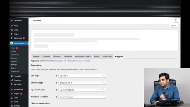Click the Plugins plug icon
Image resolution: width=190 pixels, height=107 pixels.
[12, 94]
